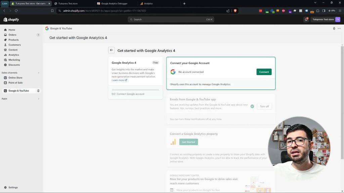Go to Marketing page
The width and height of the screenshot is (344, 193).
pyautogui.click(x=14, y=60)
